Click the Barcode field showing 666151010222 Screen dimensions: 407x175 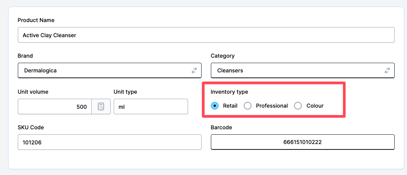(303, 142)
